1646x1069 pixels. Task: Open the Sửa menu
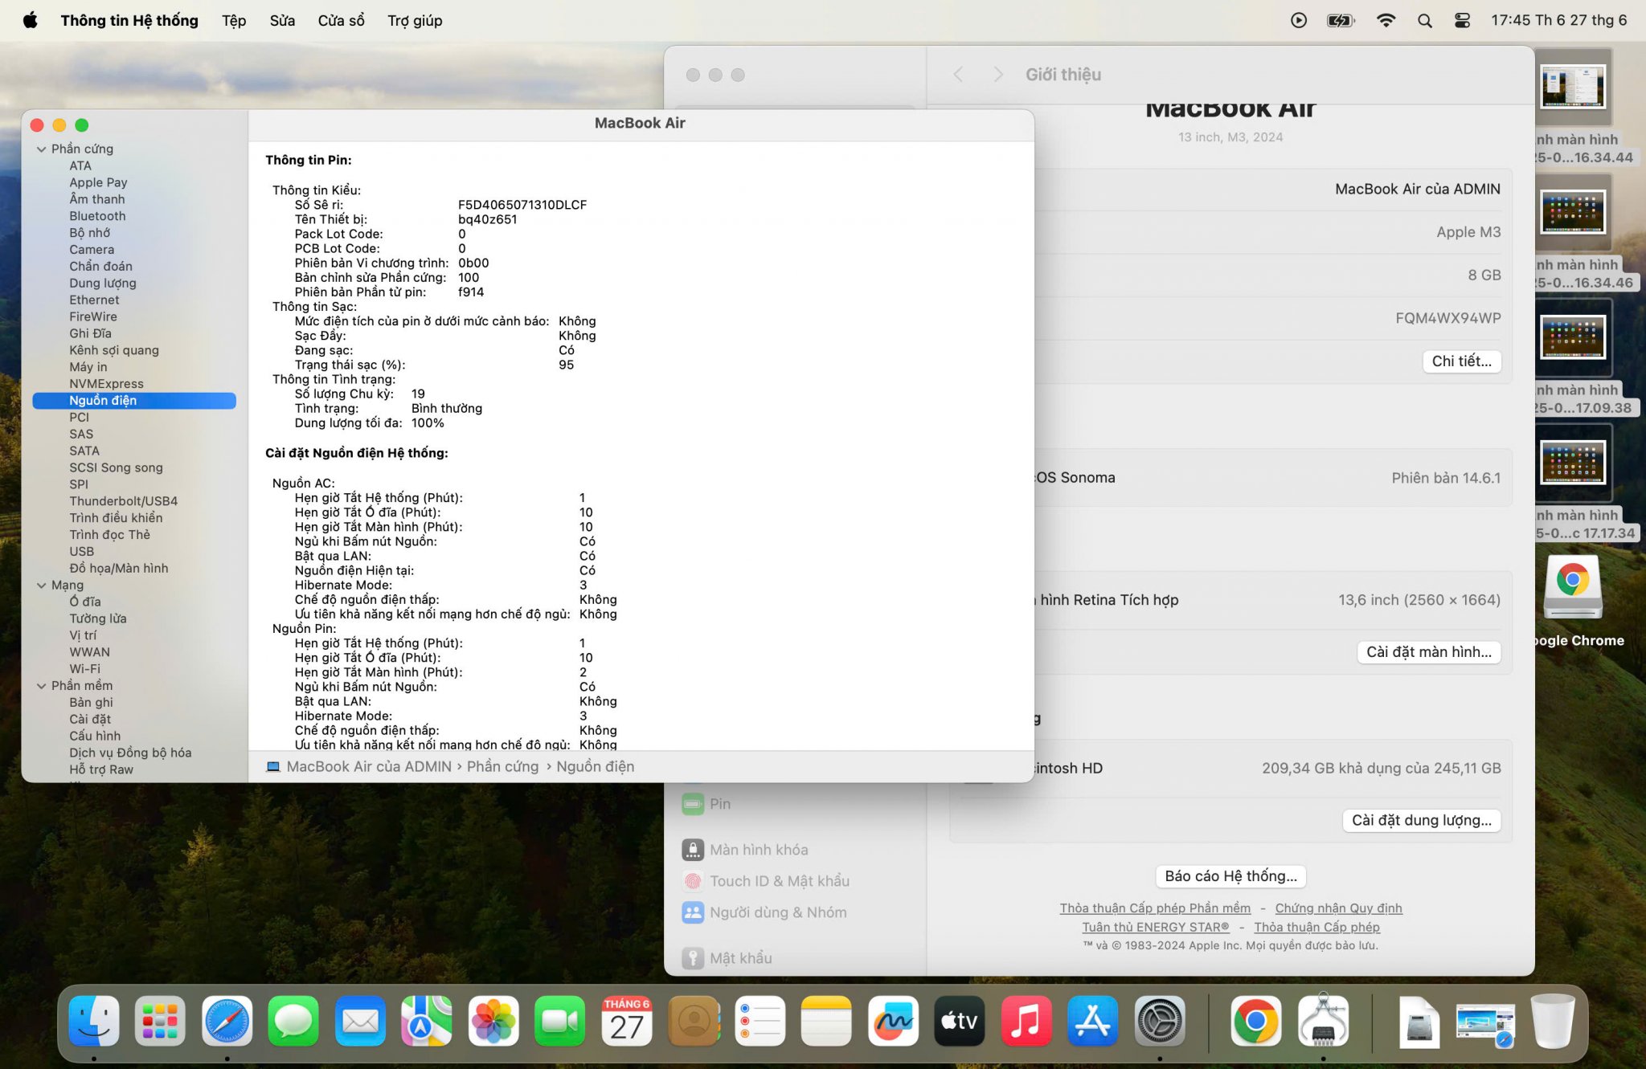(282, 20)
